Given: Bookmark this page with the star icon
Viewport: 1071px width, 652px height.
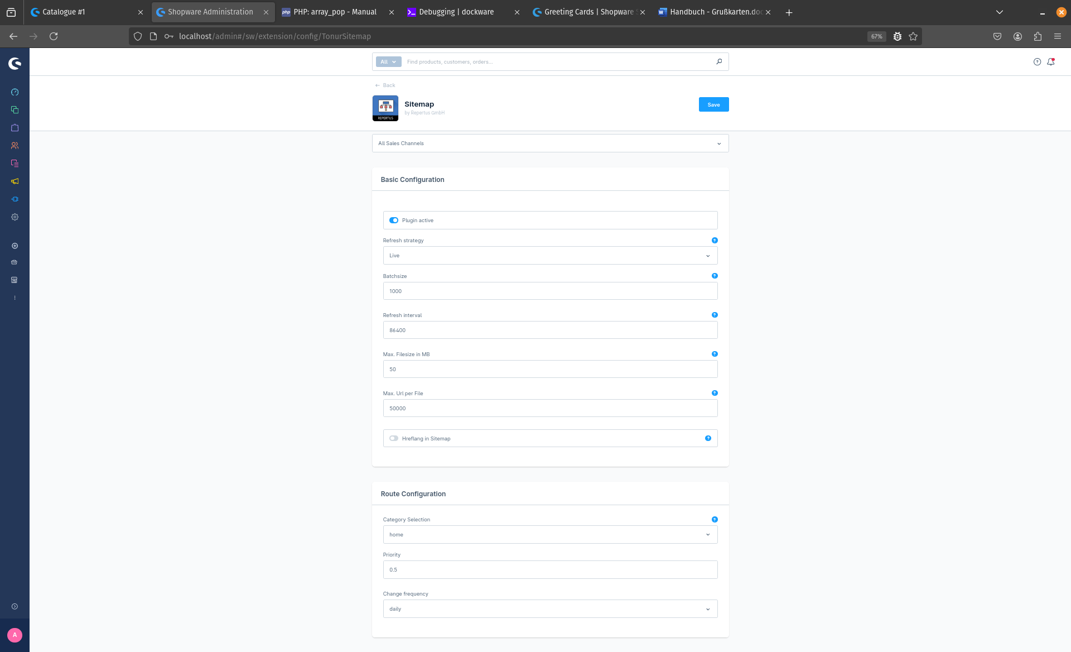Looking at the screenshot, I should coord(913,36).
